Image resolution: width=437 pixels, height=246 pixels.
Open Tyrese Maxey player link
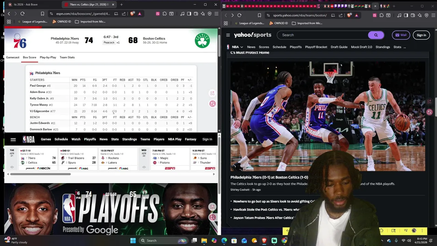click(39, 105)
